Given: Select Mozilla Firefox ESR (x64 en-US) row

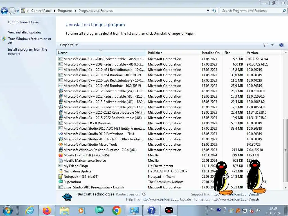Looking at the screenshot, I should pyautogui.click(x=169, y=155).
